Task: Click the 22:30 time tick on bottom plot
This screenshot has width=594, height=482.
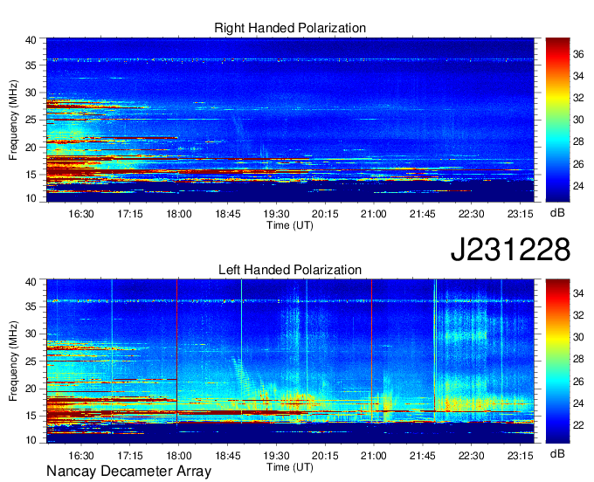Action: pyautogui.click(x=471, y=456)
